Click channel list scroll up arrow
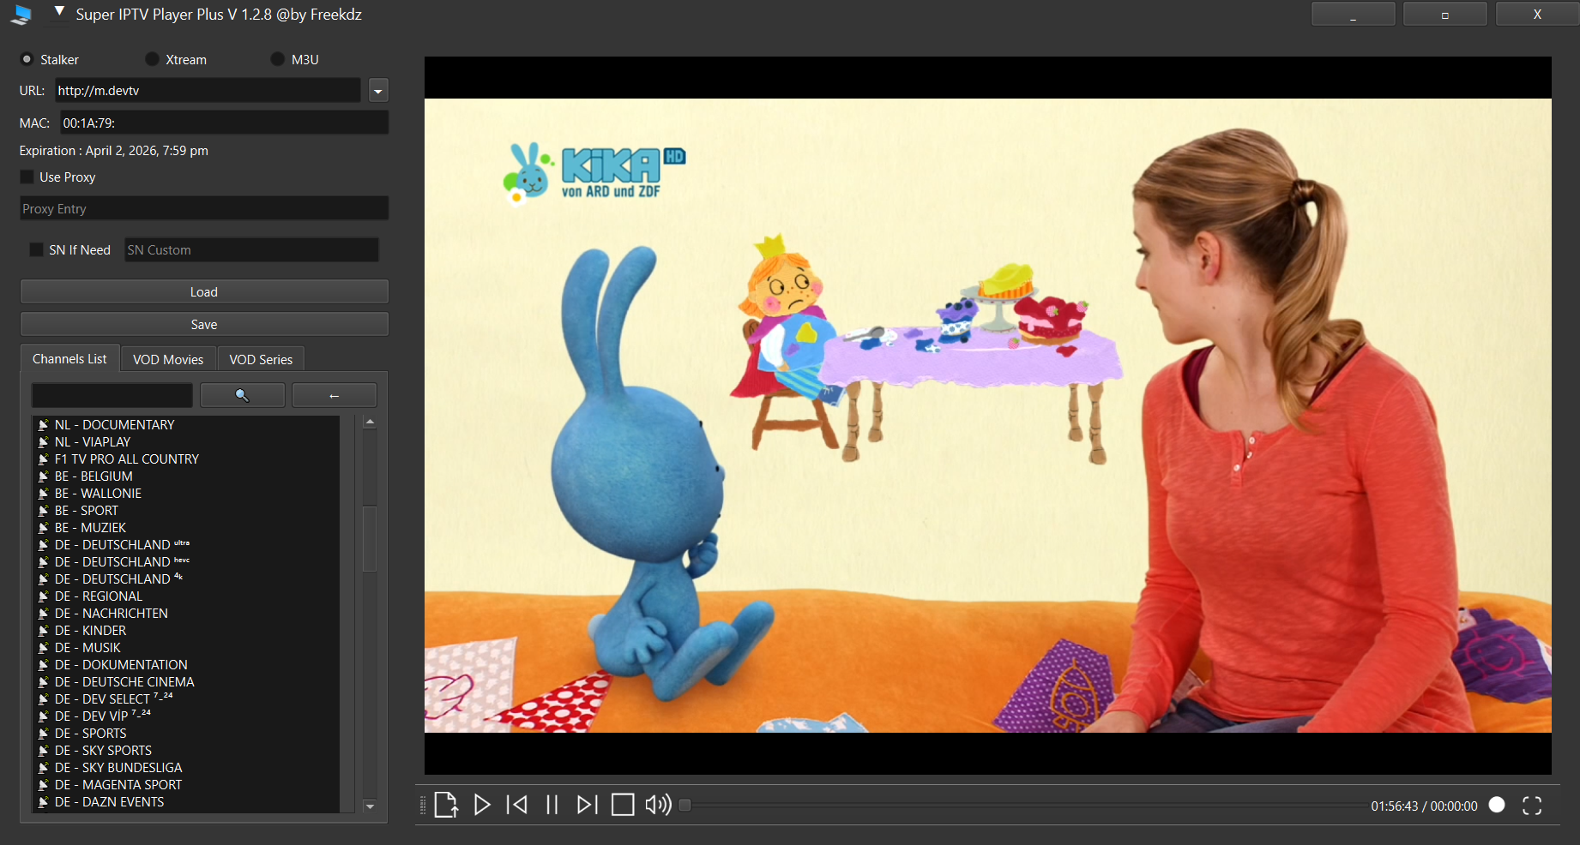The image size is (1580, 845). pos(370,422)
